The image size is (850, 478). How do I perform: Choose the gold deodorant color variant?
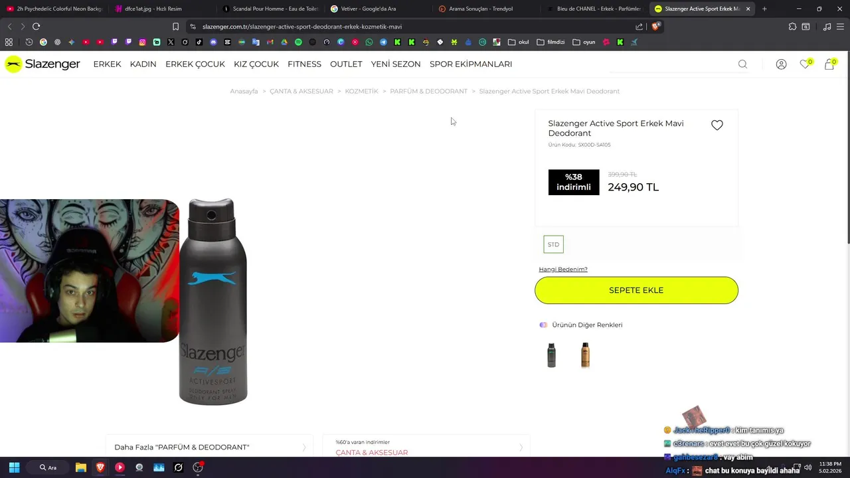pos(585,355)
